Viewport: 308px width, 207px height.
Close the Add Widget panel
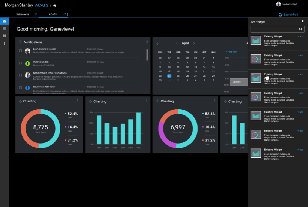(303, 21)
